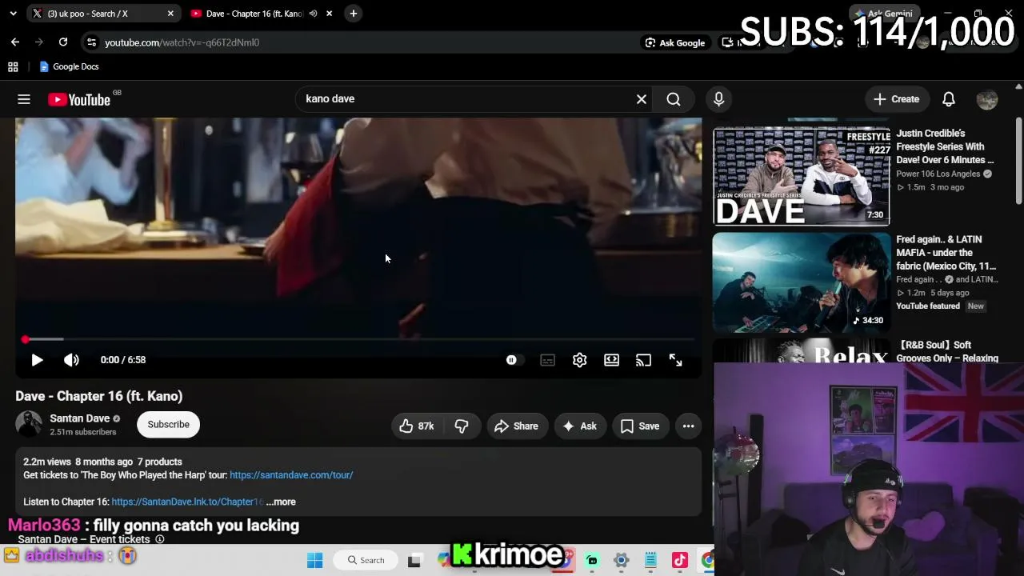Screen dimensions: 1024x576
Task: Switch the player to theater mode
Action: 611,360
